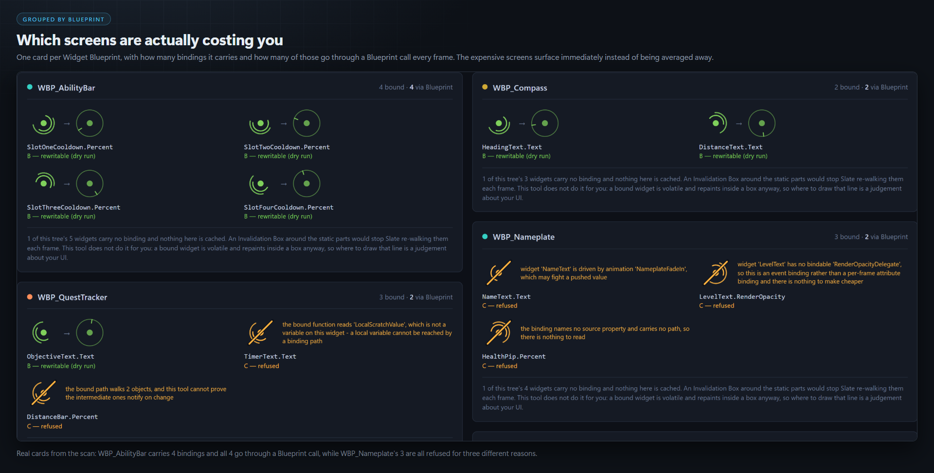934x473 pixels.
Task: Click the WBP_QuestTracker binding count summary
Action: click(x=416, y=297)
